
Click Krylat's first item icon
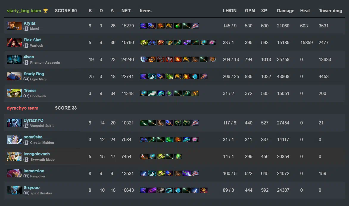[x=144, y=26]
